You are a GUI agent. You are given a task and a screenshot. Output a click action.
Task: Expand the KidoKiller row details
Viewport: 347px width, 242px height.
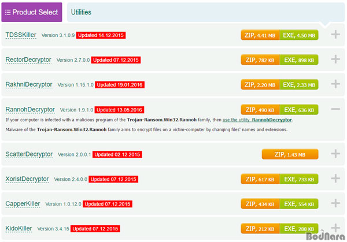(x=335, y=228)
